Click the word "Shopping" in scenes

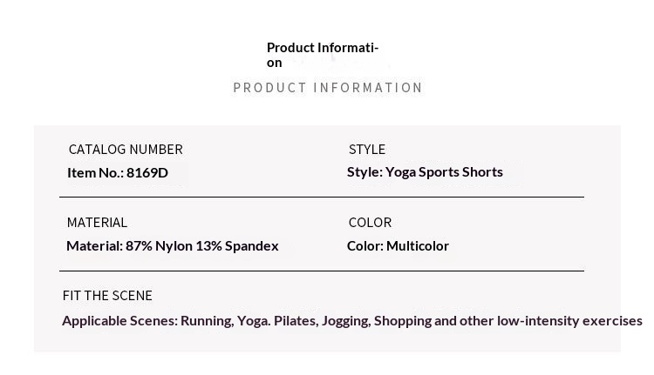[402, 321]
